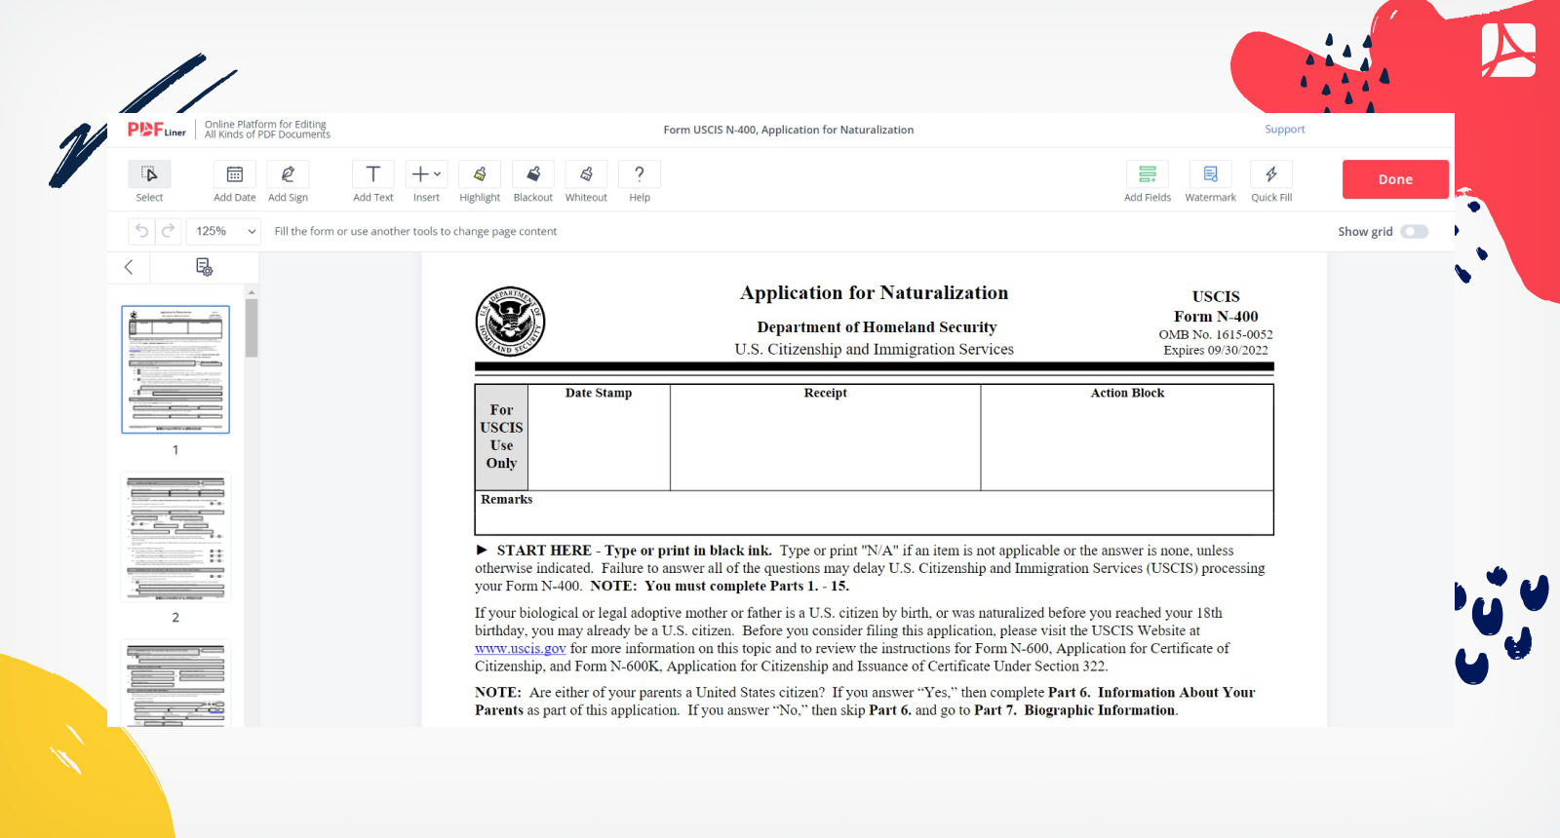Click the 'Date Stamp' column header
1560x838 pixels.
point(599,393)
